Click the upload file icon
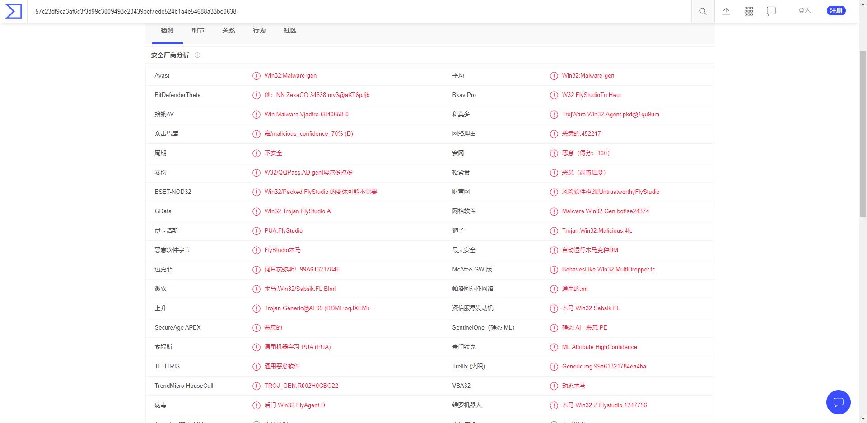This screenshot has width=867, height=423. pyautogui.click(x=726, y=11)
